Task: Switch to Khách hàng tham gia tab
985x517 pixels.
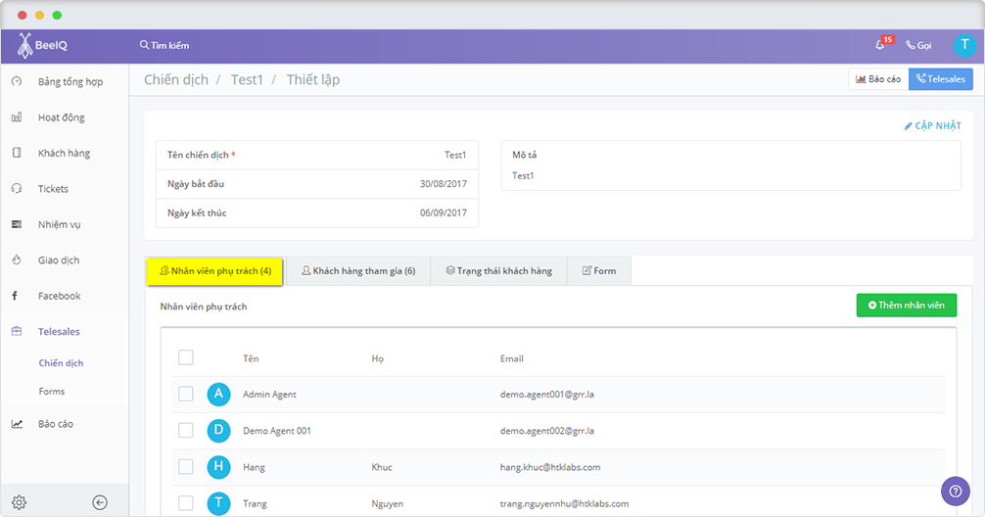Action: coord(358,271)
